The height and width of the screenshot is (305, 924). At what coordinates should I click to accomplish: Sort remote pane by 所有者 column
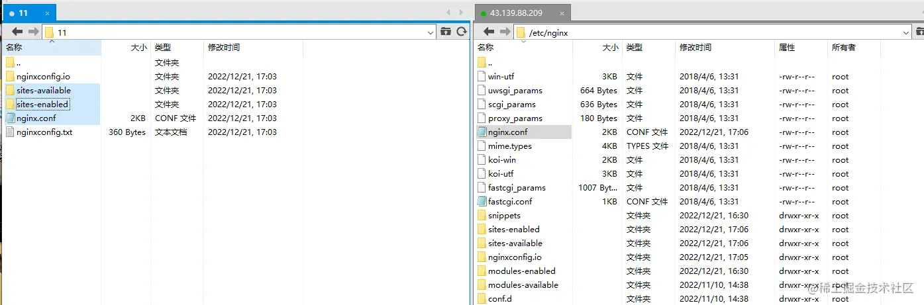click(854, 48)
